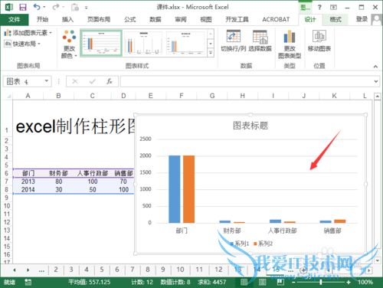The image size is (383, 288).
Task: Click the user account avatar icon
Action: (377, 19)
